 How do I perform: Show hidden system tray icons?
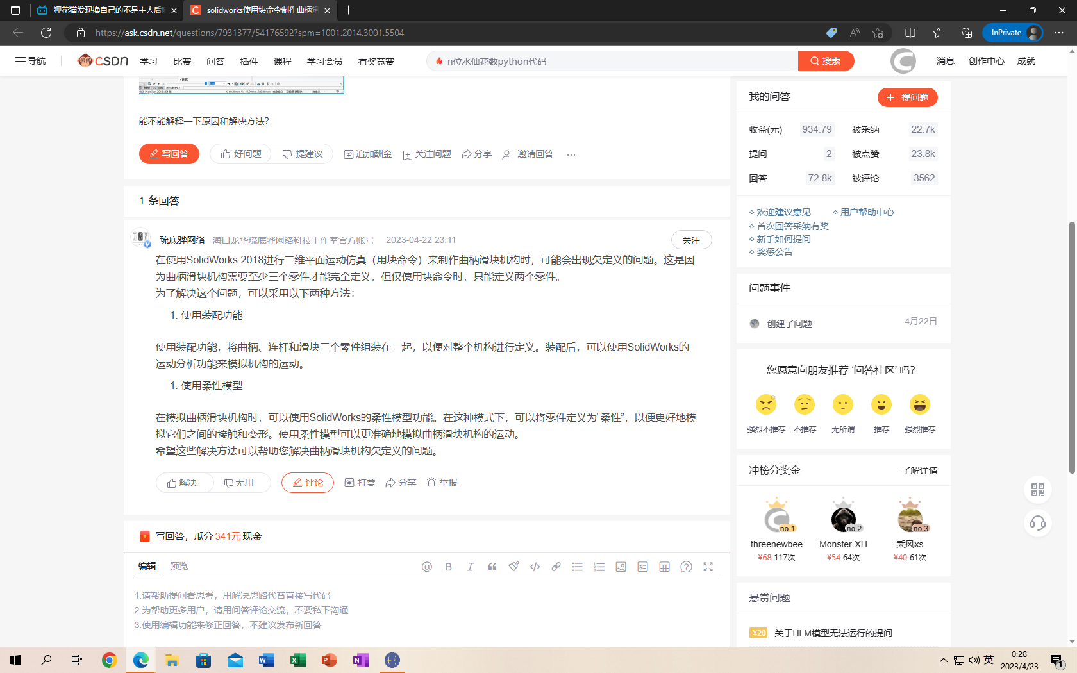[943, 660]
